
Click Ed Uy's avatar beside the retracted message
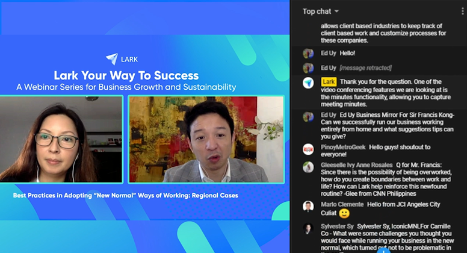pos(308,68)
